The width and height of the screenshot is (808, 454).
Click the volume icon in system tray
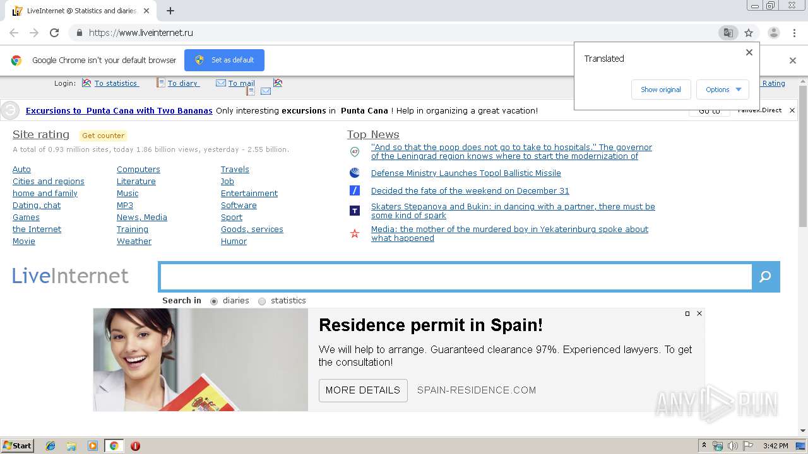click(x=732, y=446)
